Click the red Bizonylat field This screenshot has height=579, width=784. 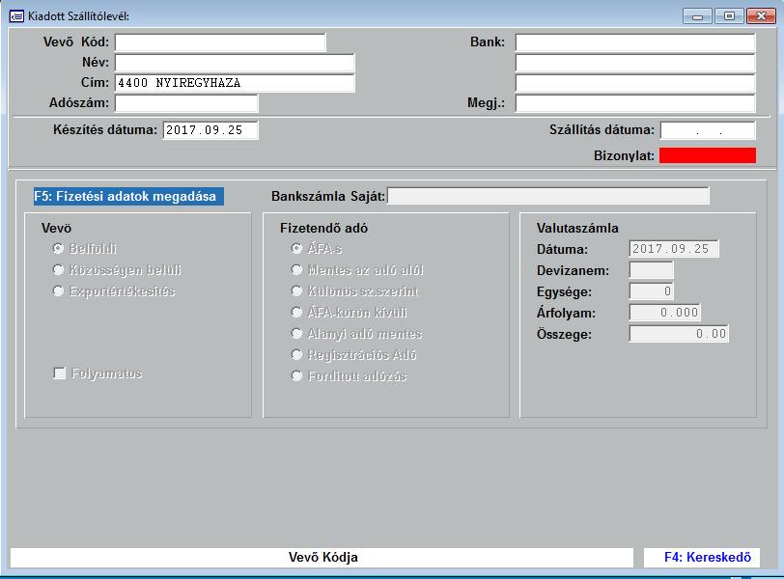708,155
